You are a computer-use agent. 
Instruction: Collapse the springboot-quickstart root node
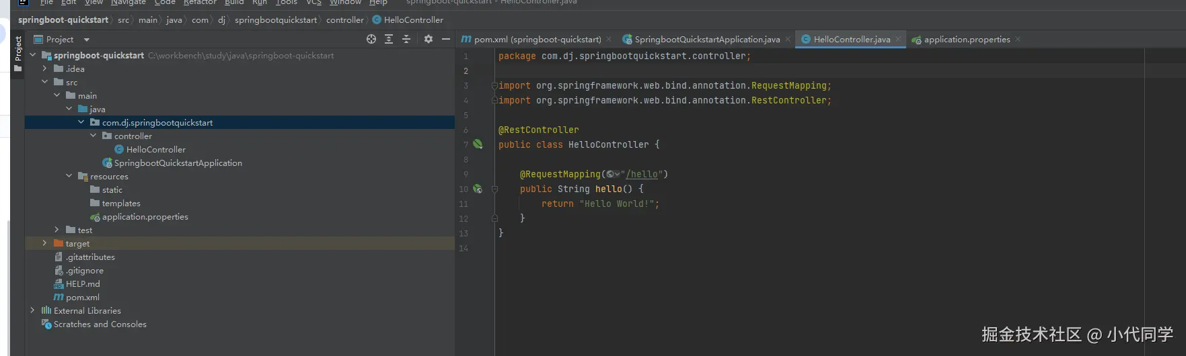(32, 55)
